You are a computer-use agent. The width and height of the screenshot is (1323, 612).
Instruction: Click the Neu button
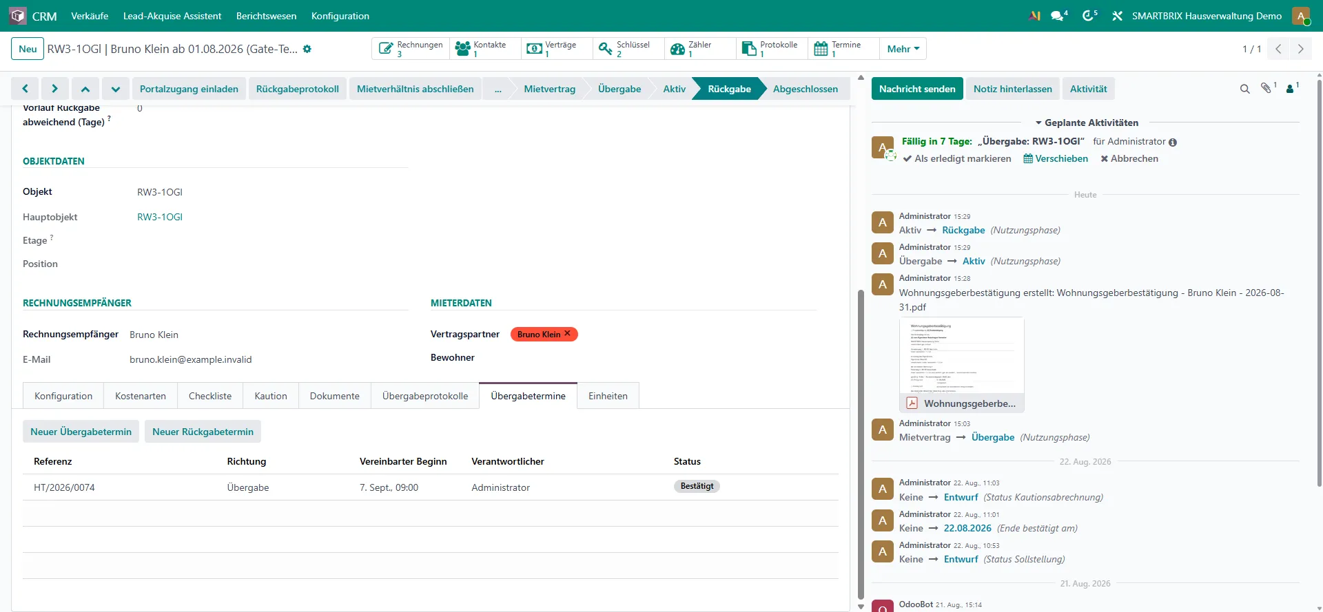click(x=28, y=49)
